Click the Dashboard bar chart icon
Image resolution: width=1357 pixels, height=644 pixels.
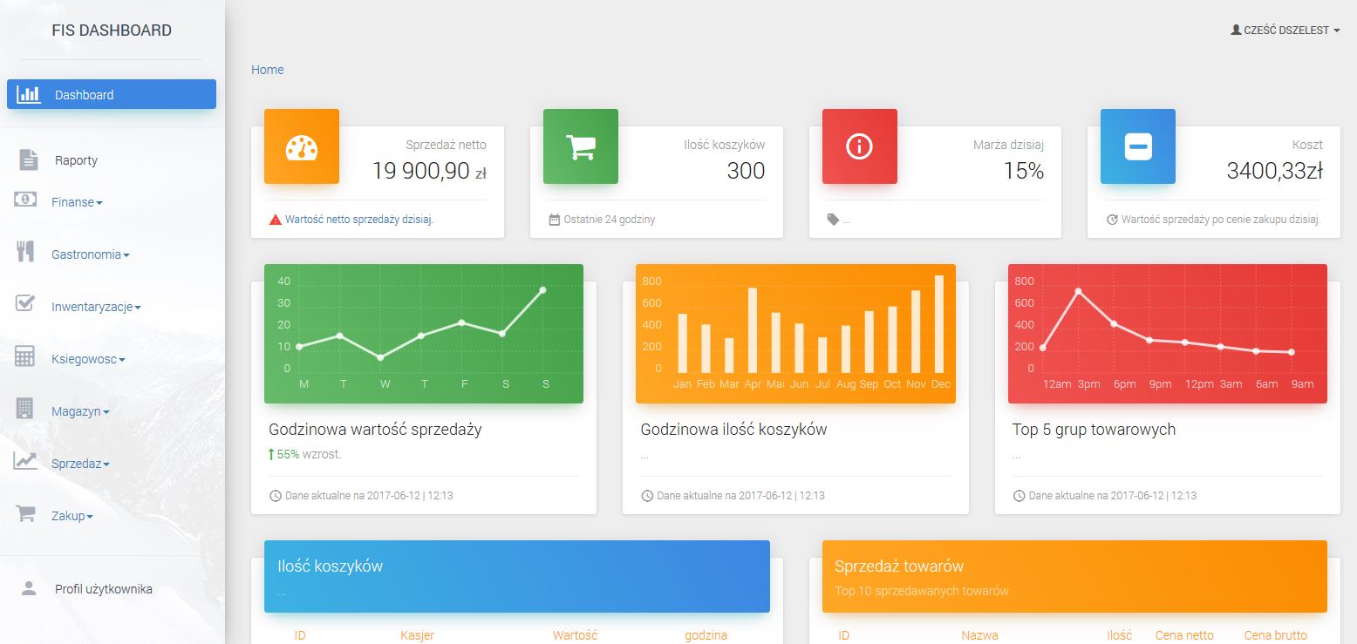tap(29, 94)
